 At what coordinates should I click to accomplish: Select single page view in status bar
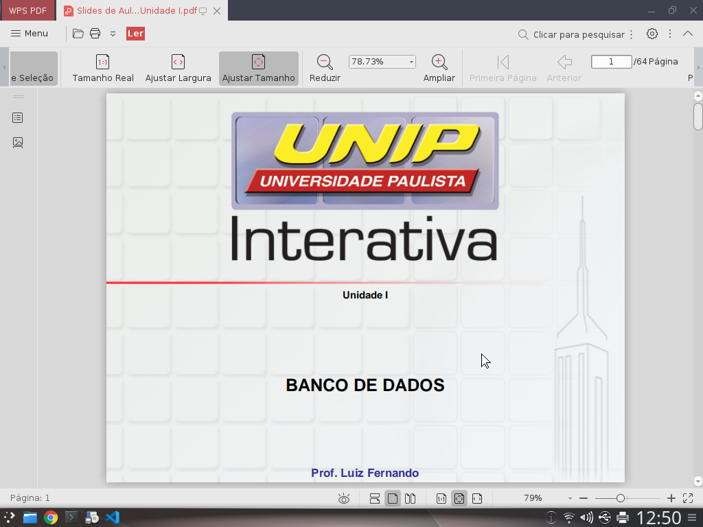(392, 498)
